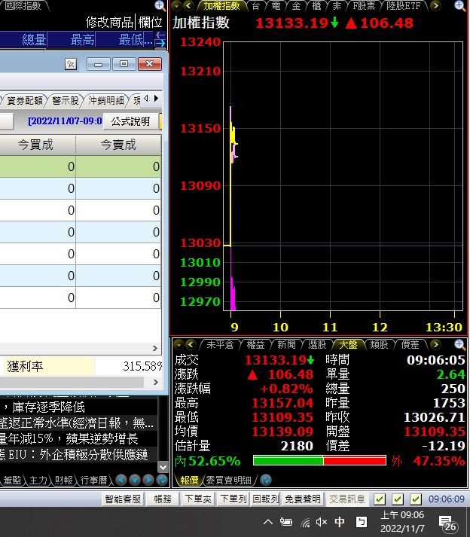Open the 選股 tab
The width and height of the screenshot is (470, 537).
tap(317, 344)
